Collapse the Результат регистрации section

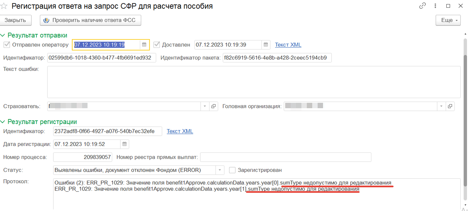(x=3, y=122)
